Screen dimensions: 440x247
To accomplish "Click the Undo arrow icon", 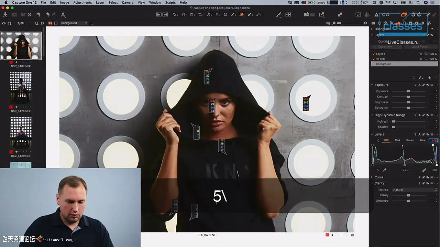I will [48, 15].
